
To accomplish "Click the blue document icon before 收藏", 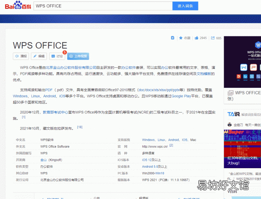I will (173, 38).
